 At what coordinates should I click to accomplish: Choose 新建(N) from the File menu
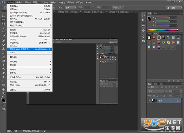pyautogui.click(x=29, y=6)
